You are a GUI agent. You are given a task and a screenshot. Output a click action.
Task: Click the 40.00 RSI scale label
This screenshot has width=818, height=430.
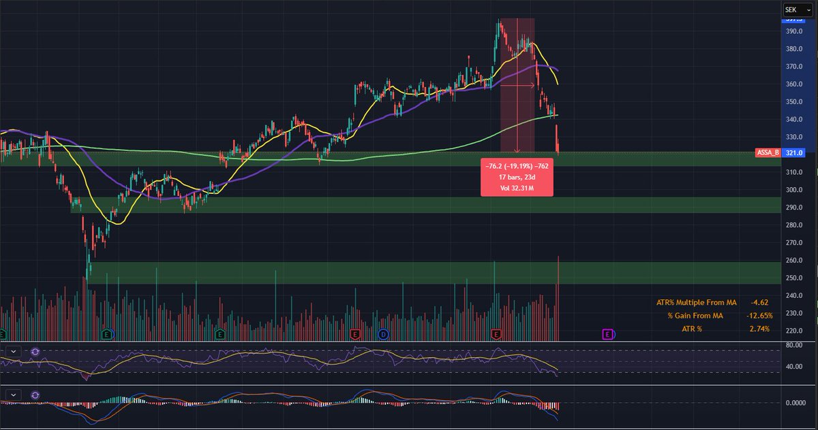point(793,367)
